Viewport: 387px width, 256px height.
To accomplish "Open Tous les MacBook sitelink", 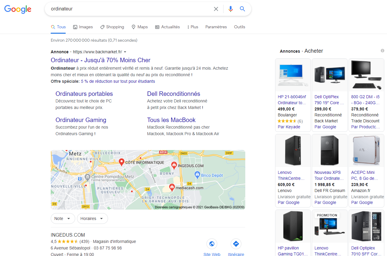I will [171, 120].
